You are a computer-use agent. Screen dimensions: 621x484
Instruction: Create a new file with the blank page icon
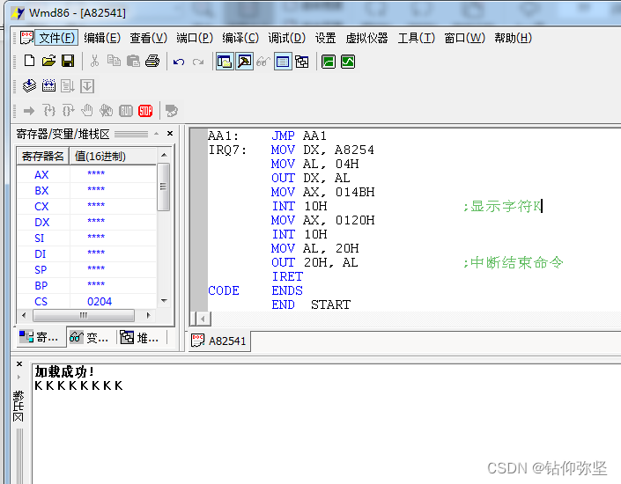(29, 62)
